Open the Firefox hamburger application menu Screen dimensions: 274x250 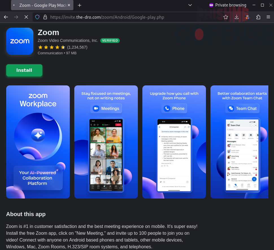click(268, 17)
